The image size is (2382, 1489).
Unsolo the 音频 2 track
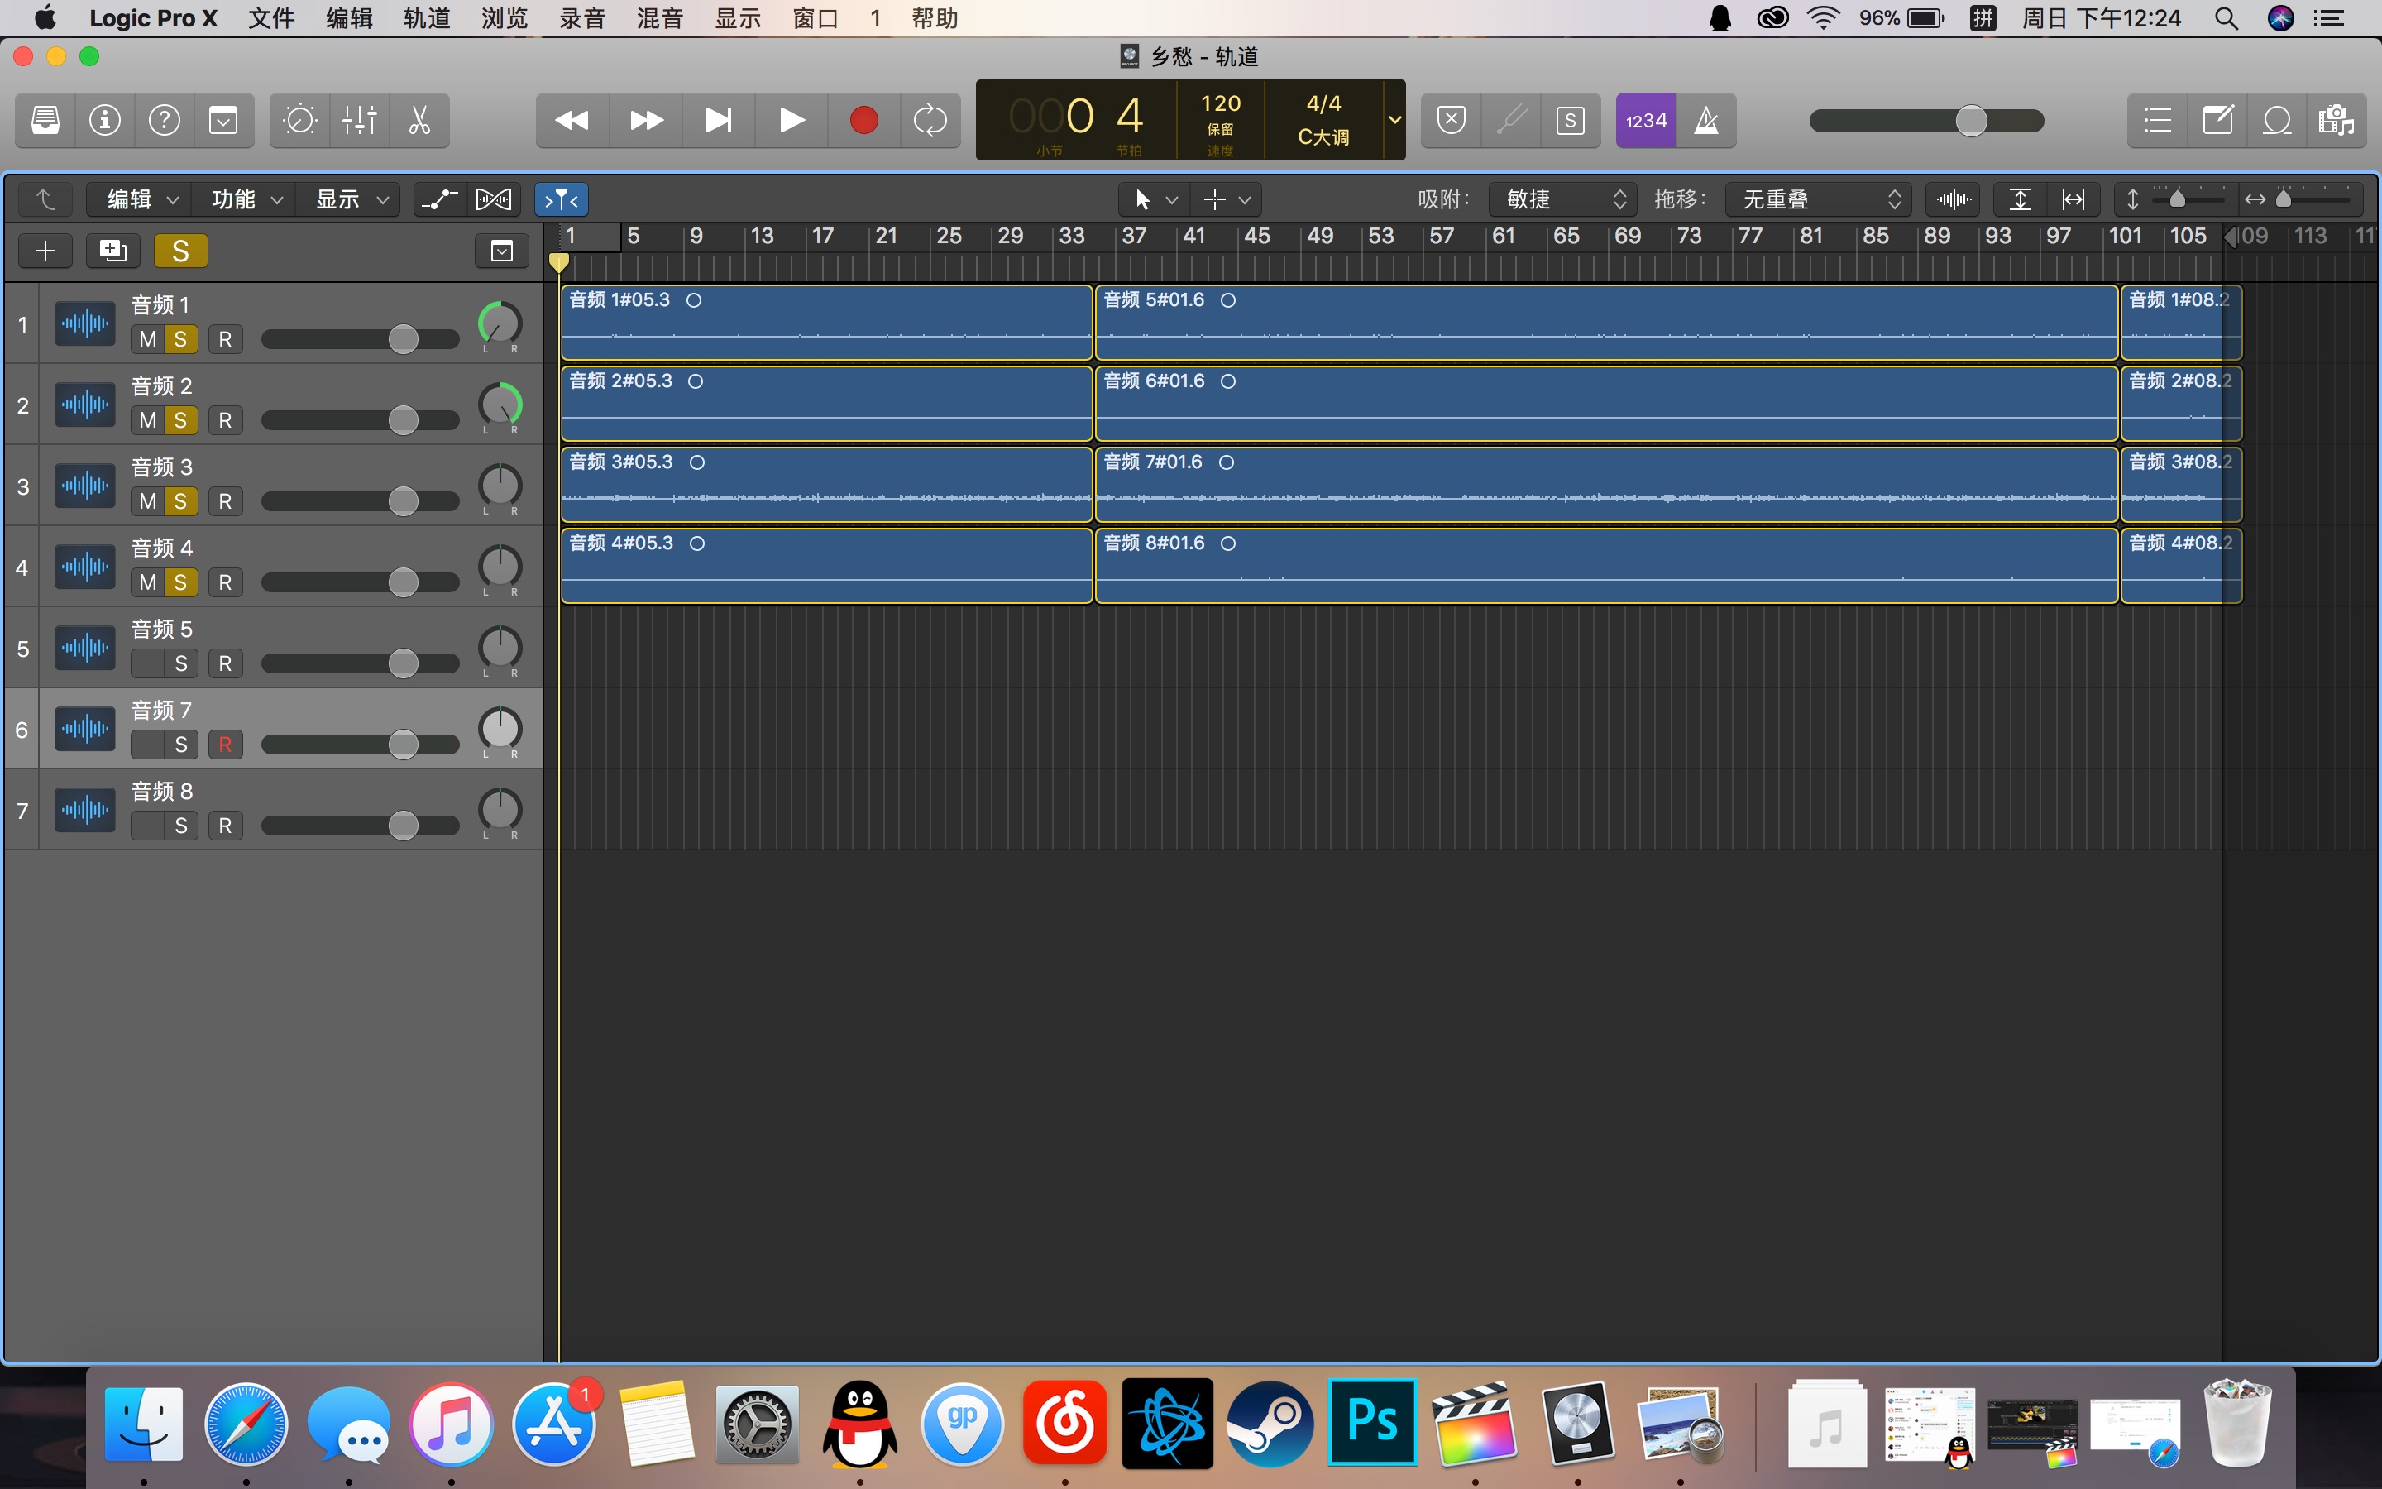click(181, 420)
